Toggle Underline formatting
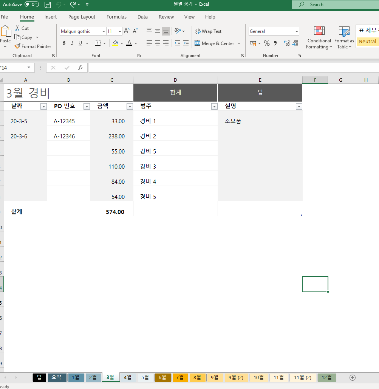 80,43
